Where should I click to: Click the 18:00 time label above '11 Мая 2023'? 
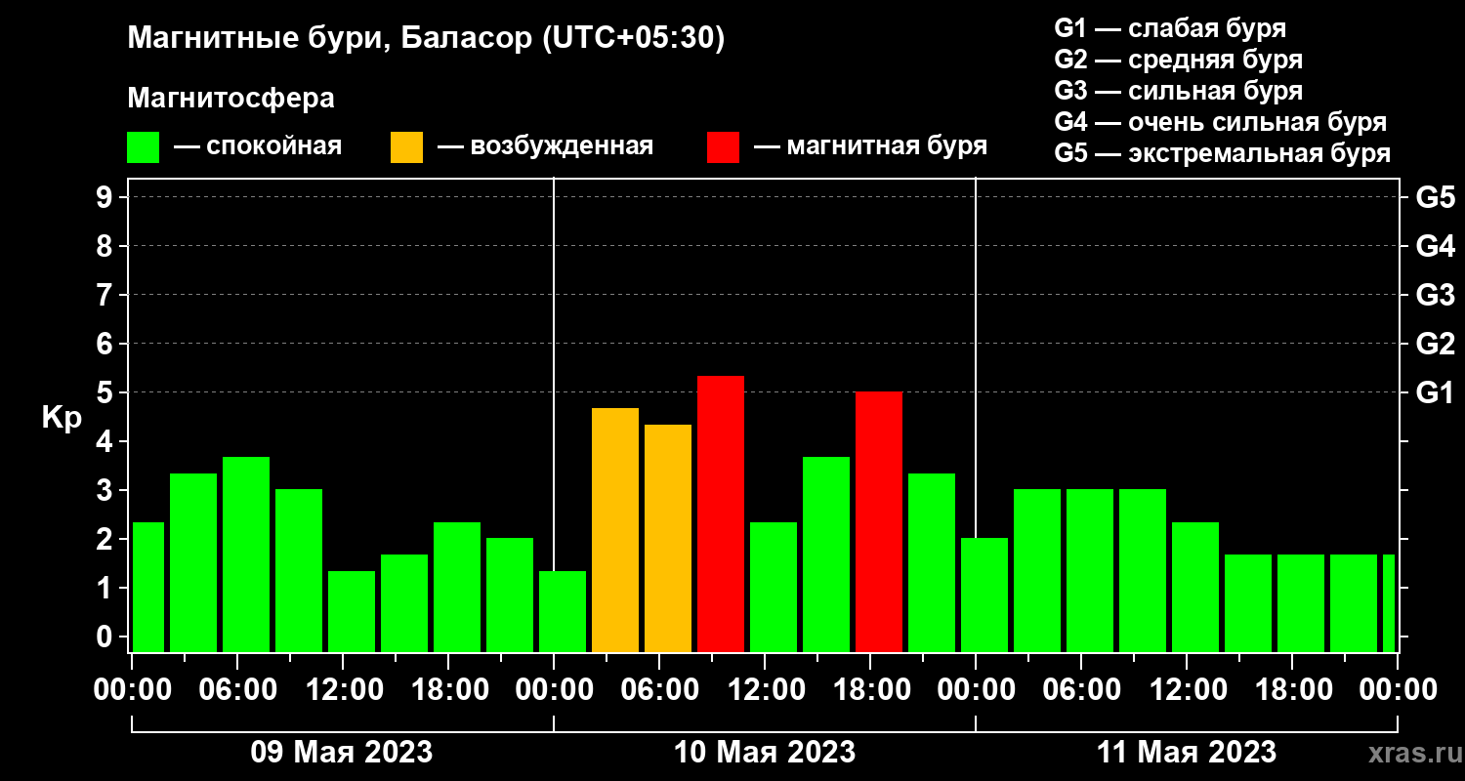tap(1292, 690)
